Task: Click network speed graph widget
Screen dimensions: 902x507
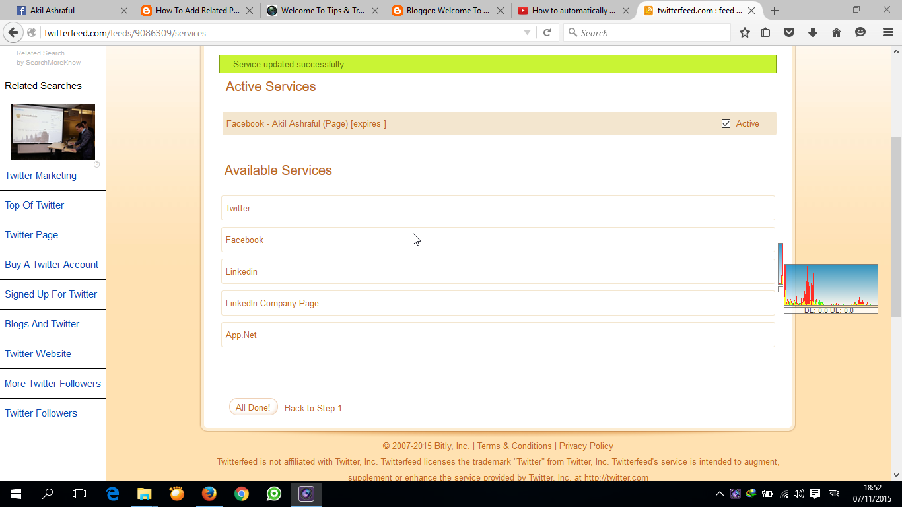Action: [831, 288]
